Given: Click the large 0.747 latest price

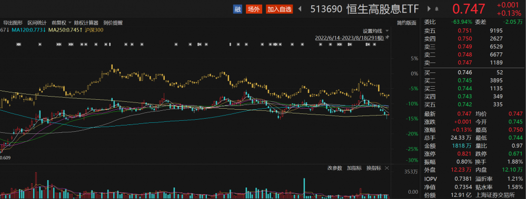Looking at the screenshot, I should 469,9.
